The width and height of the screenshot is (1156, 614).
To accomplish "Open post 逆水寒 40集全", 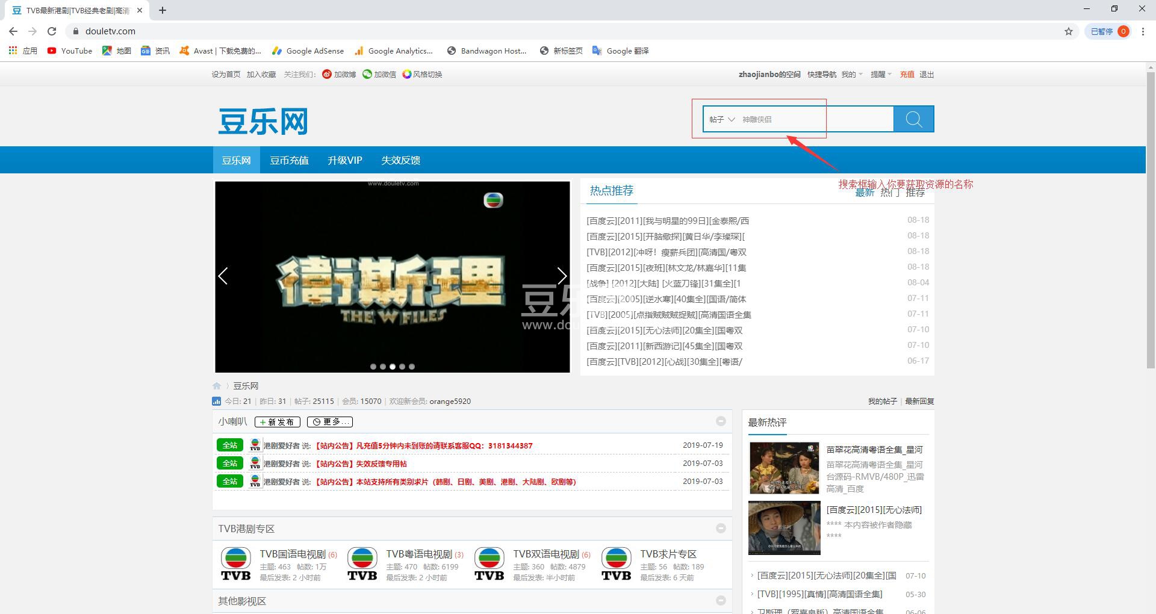I will coord(666,299).
